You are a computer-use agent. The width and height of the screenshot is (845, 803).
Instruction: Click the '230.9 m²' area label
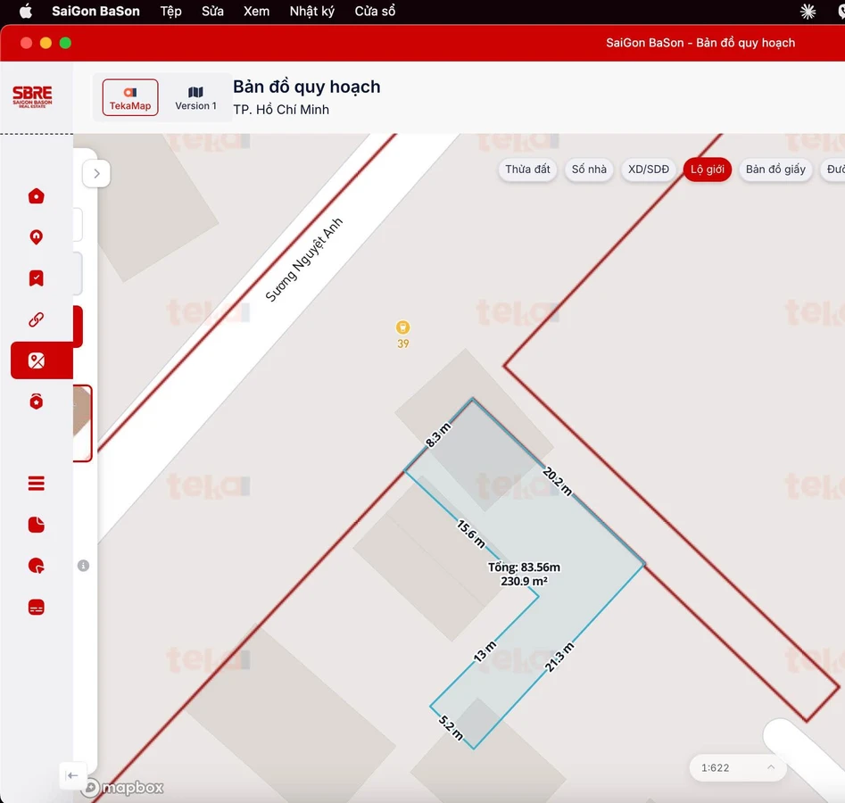525,582
